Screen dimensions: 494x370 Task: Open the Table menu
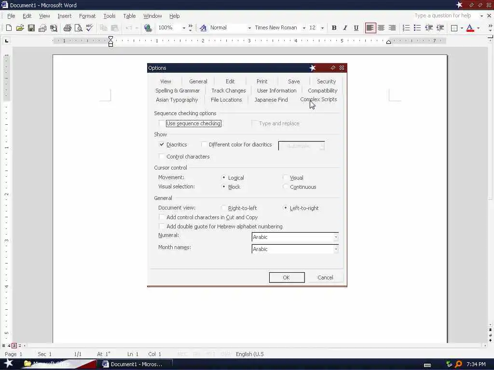pyautogui.click(x=129, y=16)
